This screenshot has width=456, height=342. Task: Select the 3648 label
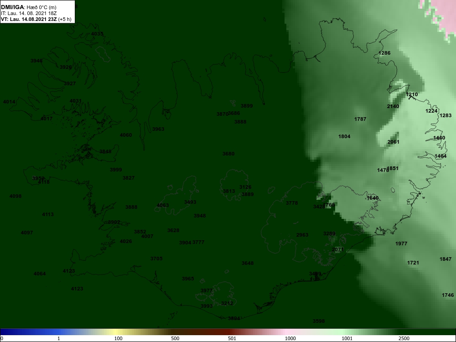click(248, 263)
